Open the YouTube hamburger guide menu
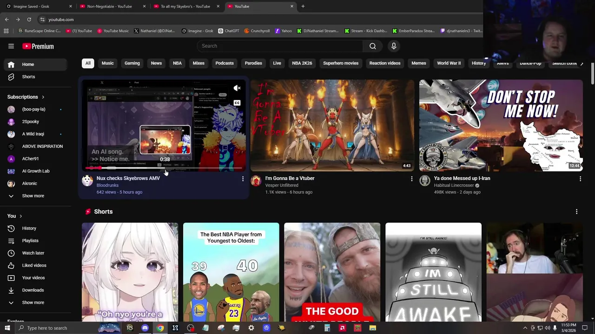This screenshot has width=595, height=334. (x=11, y=46)
